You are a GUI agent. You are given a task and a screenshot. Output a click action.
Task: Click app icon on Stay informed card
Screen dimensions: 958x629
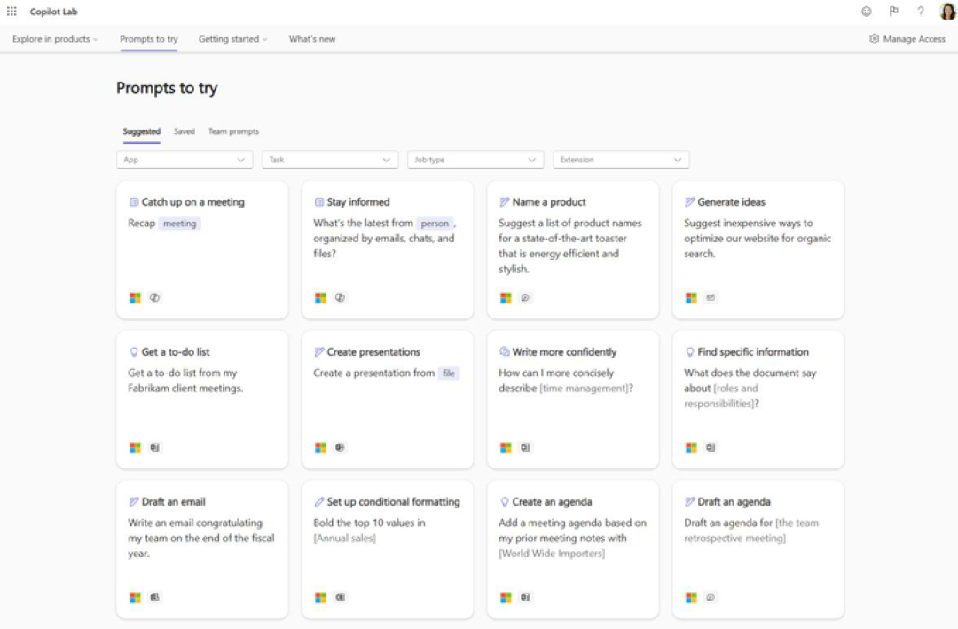click(x=340, y=298)
